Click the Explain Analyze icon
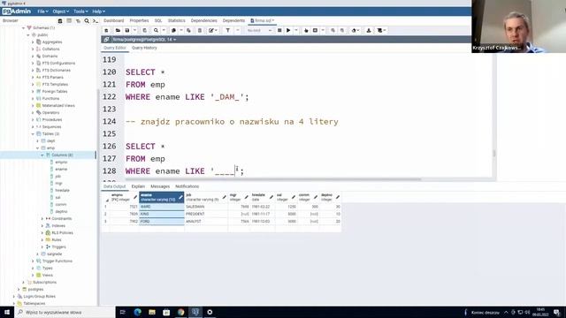Screen dimensions: 566x318 [x=315, y=31]
